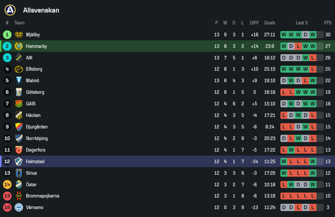Open the Brommapojkarna team page
335x217 pixels.
[x=43, y=196]
